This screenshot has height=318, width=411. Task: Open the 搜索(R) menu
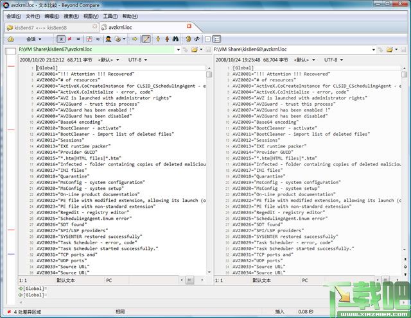71,16
